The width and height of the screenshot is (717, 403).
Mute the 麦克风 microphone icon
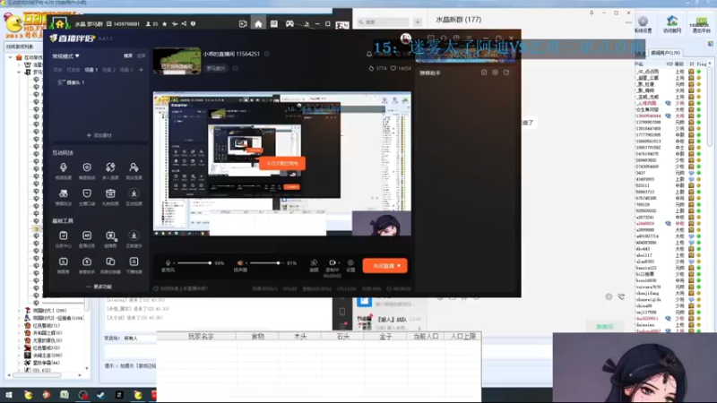(168, 263)
